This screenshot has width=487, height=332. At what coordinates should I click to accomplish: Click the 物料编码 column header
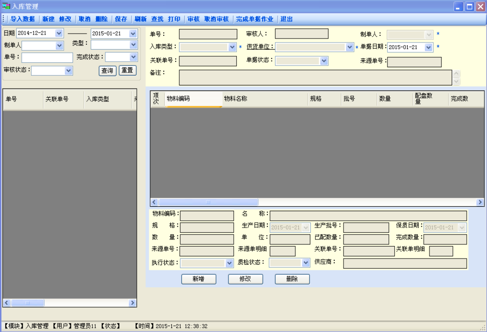(193, 99)
